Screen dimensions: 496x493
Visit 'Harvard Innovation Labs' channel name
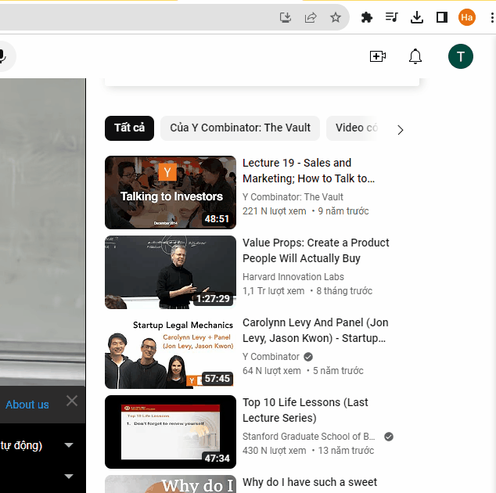click(x=293, y=277)
